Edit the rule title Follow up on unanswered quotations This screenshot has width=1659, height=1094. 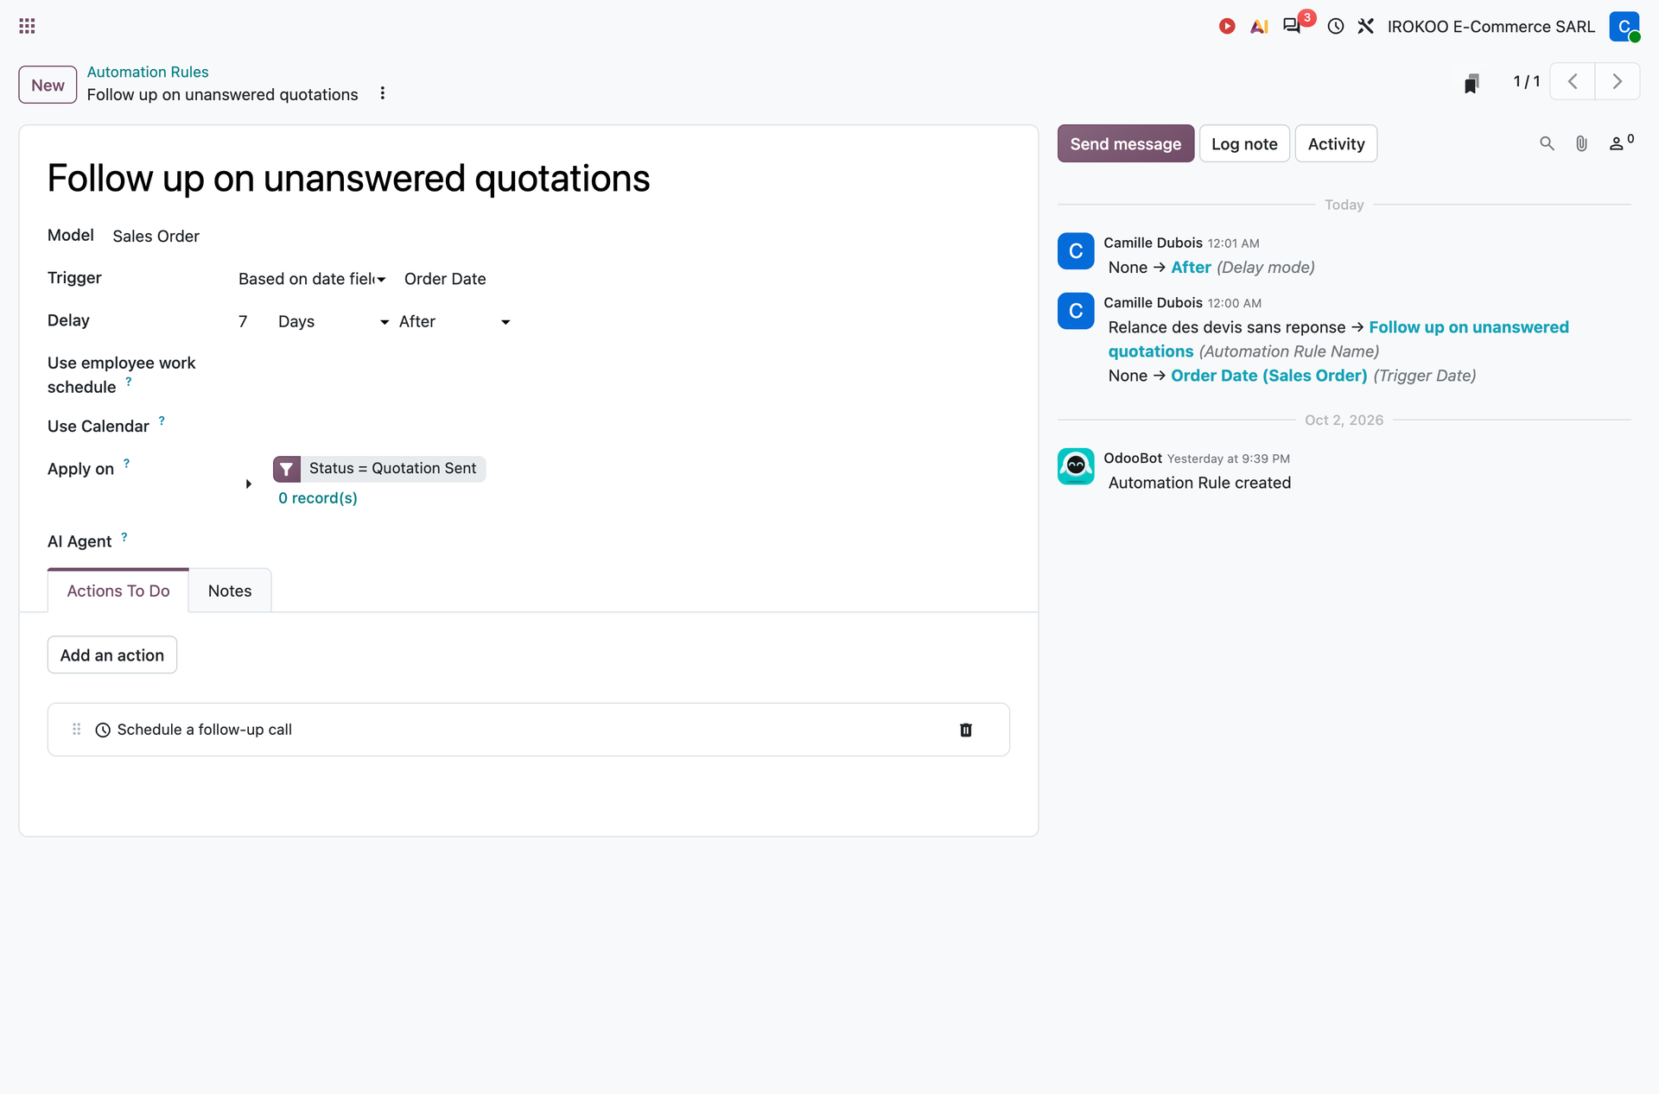click(348, 179)
